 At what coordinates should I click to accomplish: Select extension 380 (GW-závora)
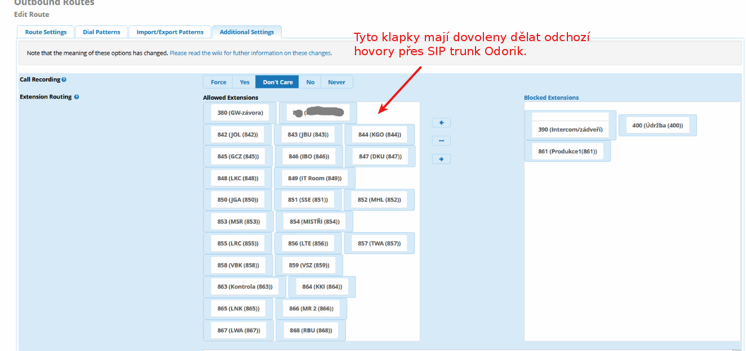[240, 113]
